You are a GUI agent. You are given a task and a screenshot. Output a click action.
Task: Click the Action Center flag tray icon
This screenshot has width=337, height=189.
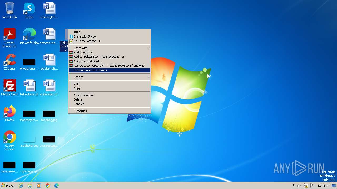tap(312, 186)
